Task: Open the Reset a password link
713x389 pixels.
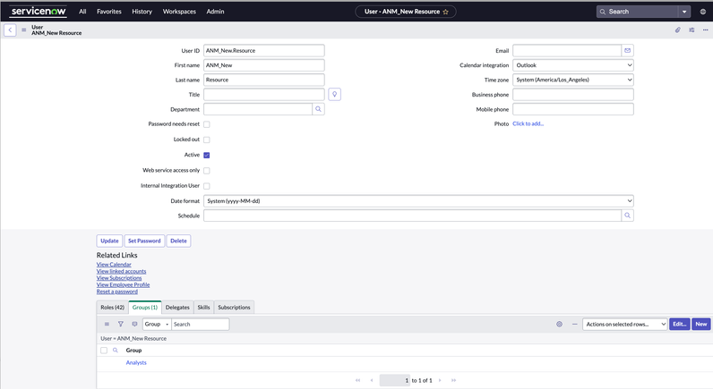Action: coord(116,292)
